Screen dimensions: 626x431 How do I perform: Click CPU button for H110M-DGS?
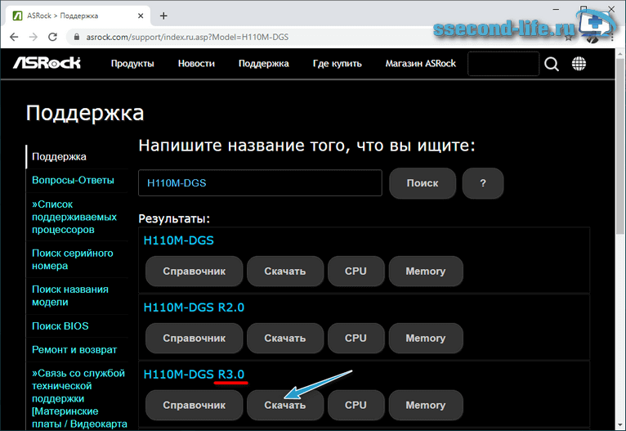pos(355,272)
